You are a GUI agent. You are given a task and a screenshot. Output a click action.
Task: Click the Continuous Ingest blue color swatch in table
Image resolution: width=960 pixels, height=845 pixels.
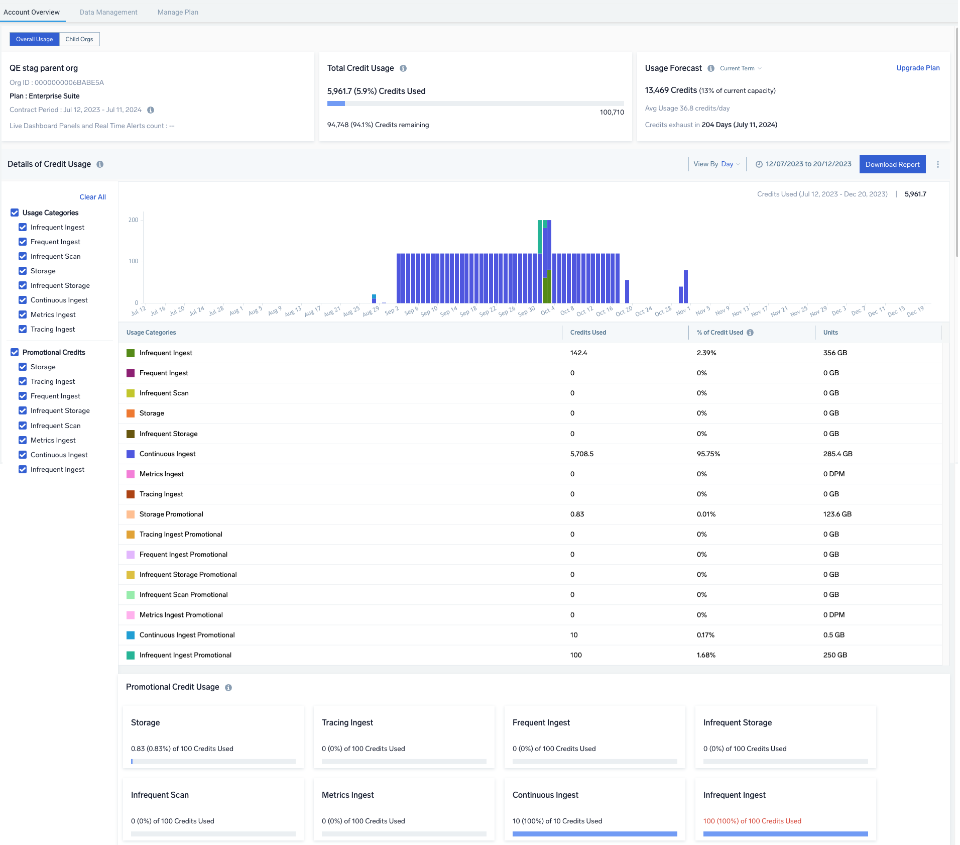coord(131,454)
